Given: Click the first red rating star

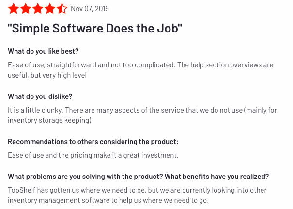Looking at the screenshot, I should (x=14, y=9).
